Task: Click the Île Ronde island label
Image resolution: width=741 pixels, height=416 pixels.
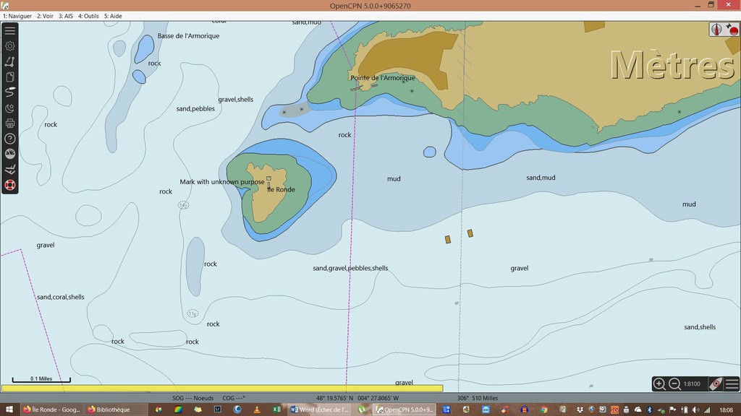Action: (281, 190)
